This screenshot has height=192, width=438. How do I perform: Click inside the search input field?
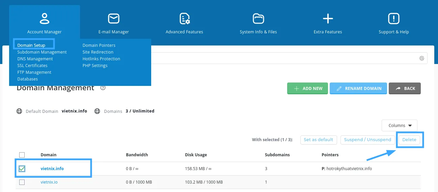pyautogui.click(x=283, y=58)
